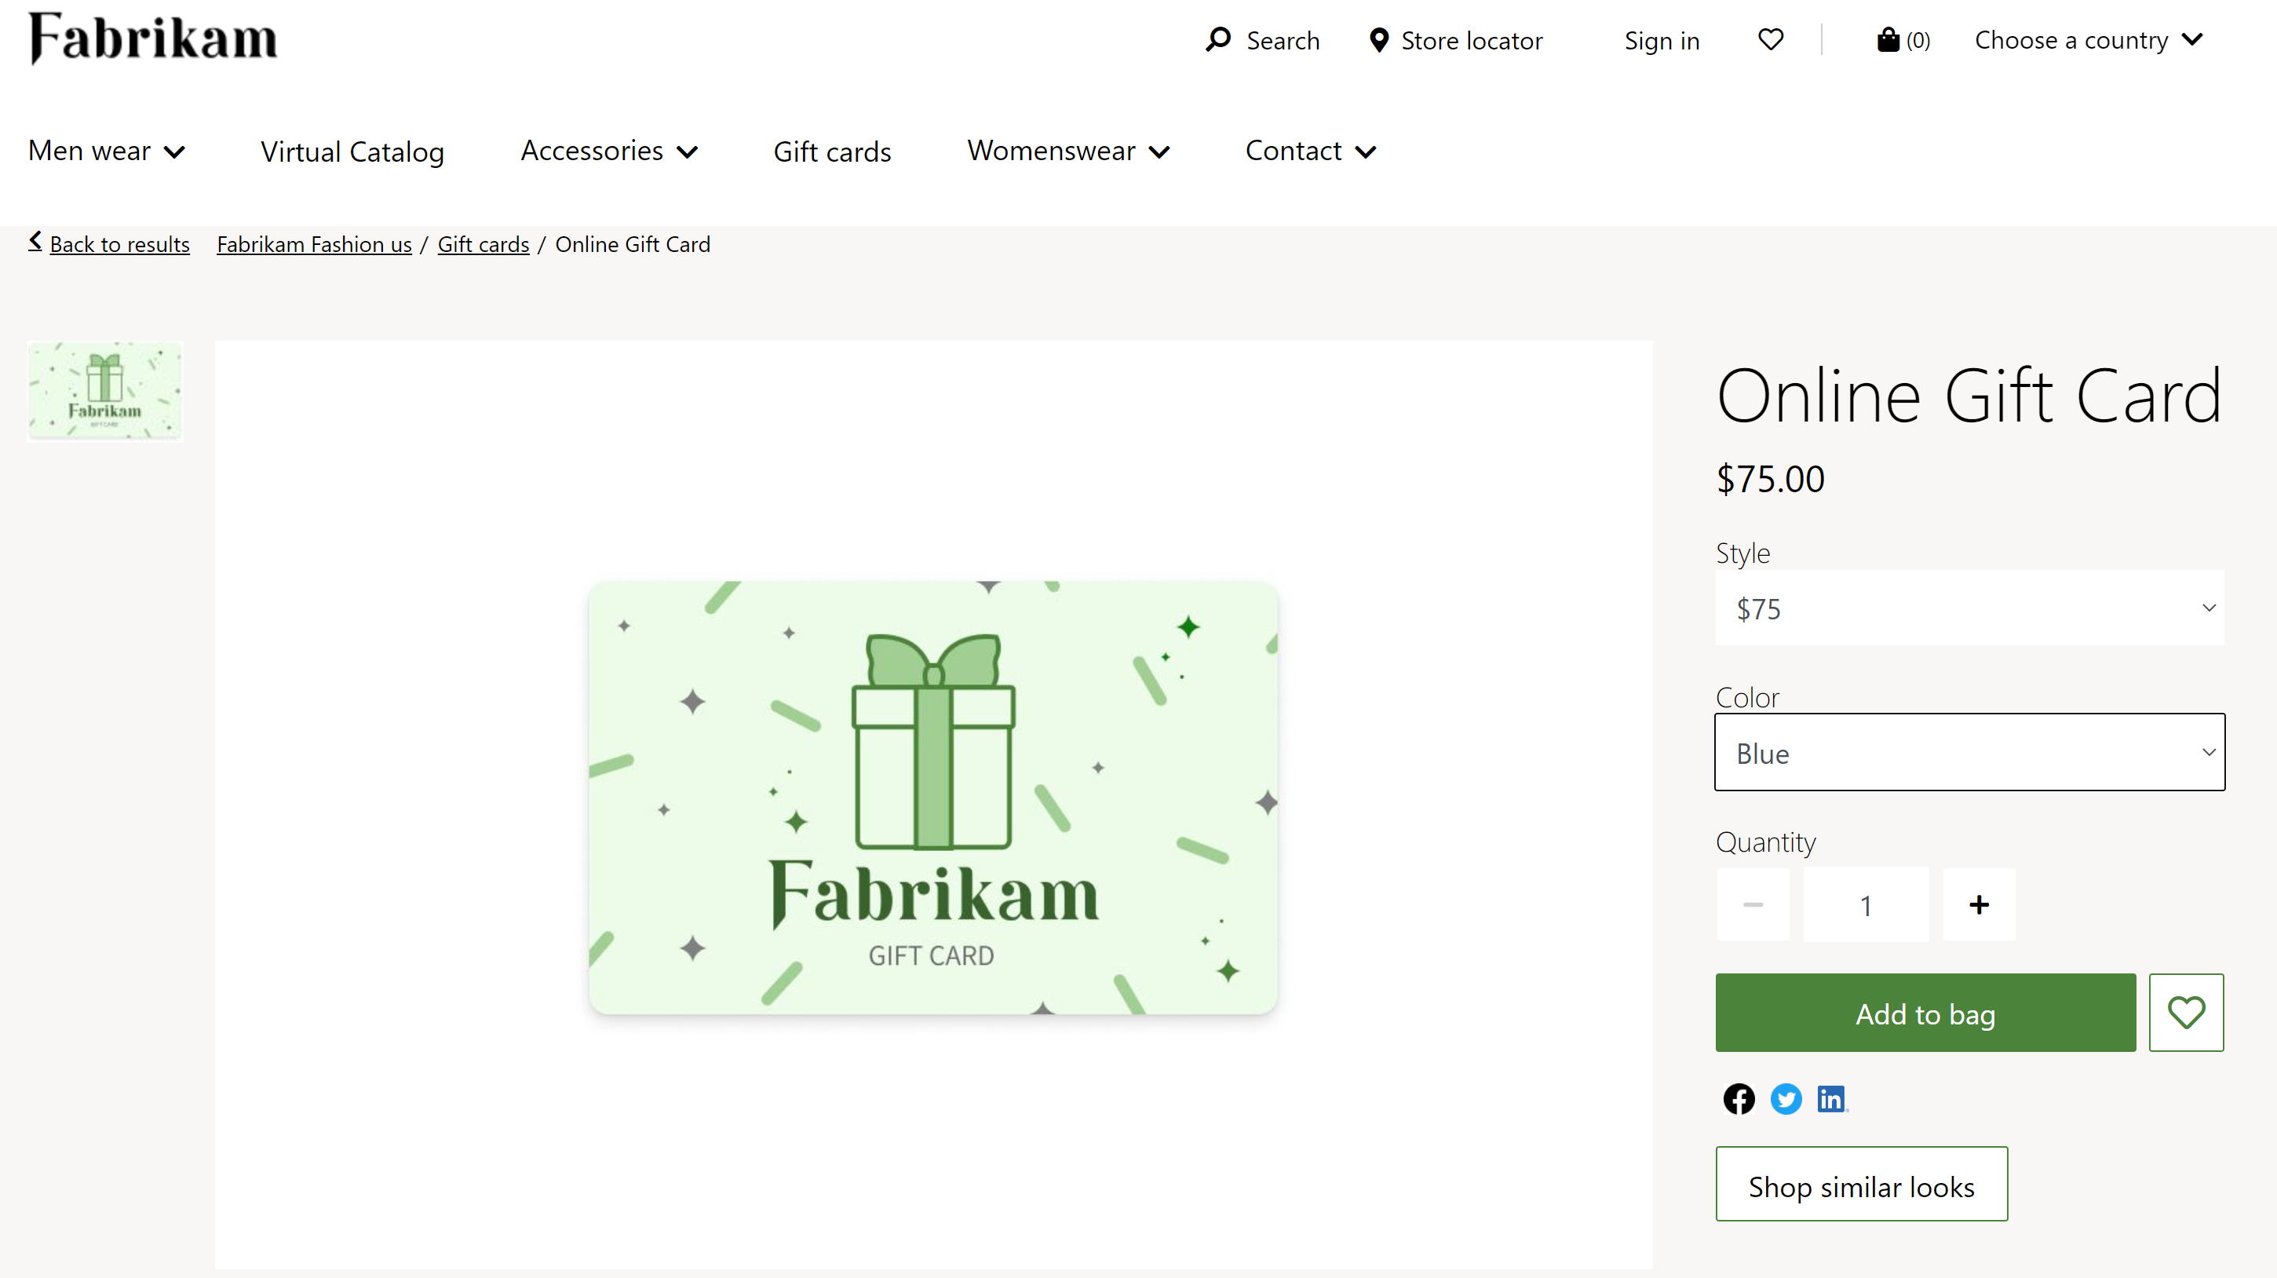This screenshot has height=1278, width=2277.
Task: Click the Search icon in the header
Action: (x=1215, y=39)
